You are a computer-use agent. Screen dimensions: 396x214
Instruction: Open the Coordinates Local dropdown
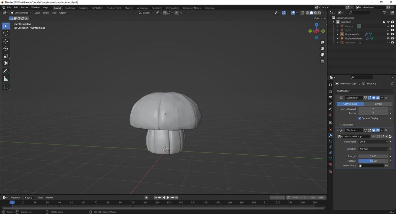[x=374, y=142]
